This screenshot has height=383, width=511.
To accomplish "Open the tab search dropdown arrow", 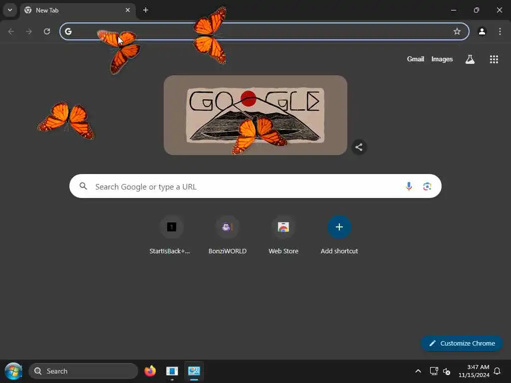I will [10, 10].
